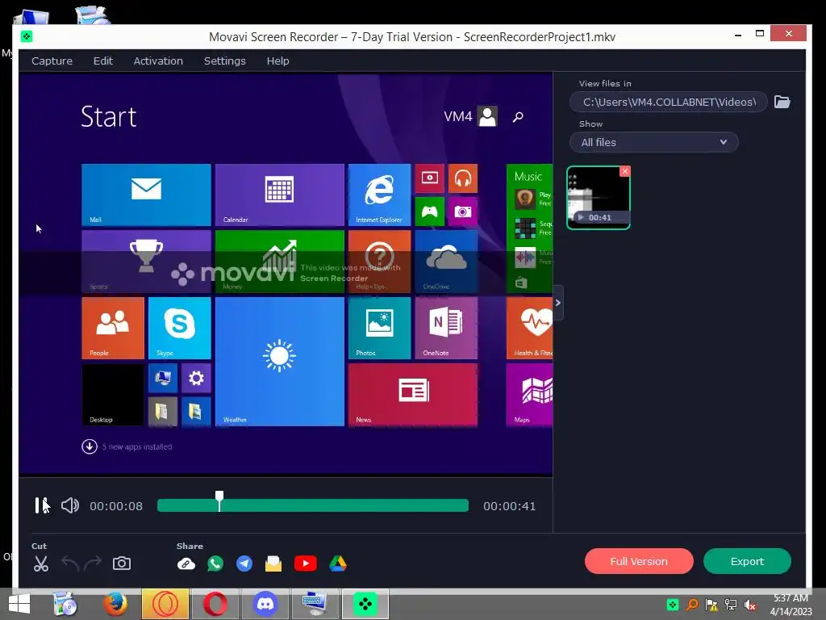Open the Help menu
This screenshot has width=826, height=620.
(x=277, y=61)
